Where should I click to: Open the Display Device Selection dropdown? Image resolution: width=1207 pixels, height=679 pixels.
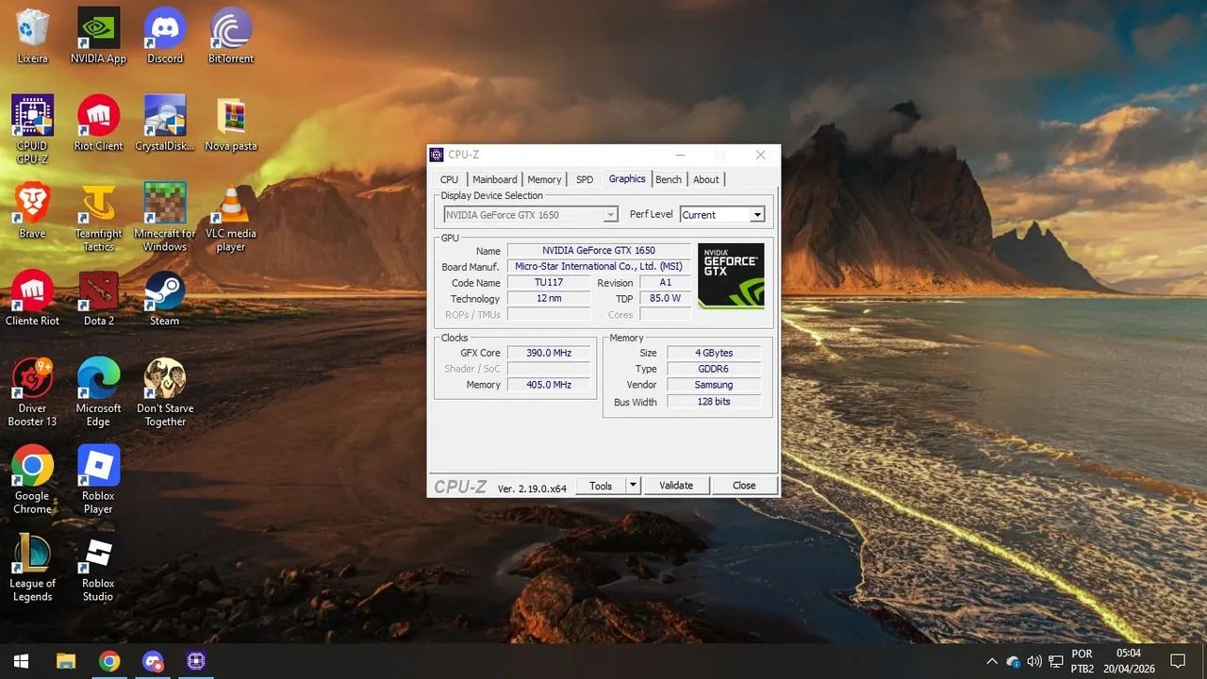tap(531, 215)
